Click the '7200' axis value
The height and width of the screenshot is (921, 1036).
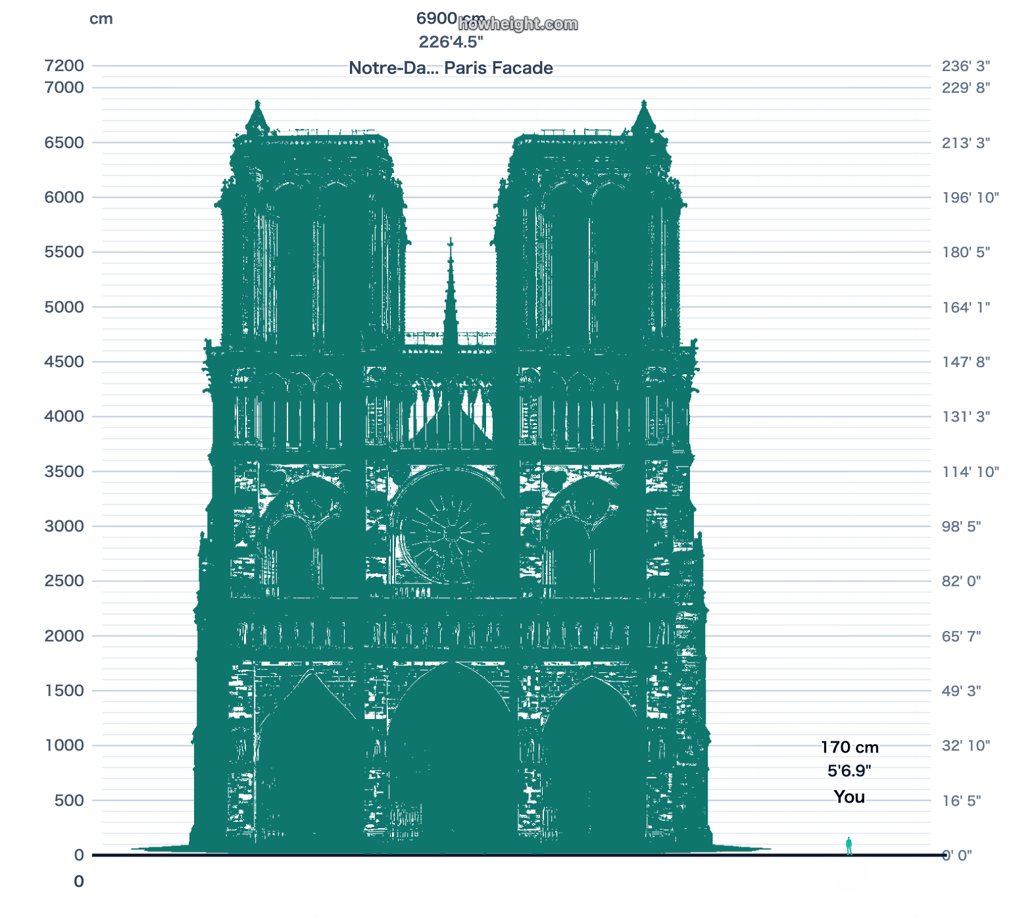(64, 66)
